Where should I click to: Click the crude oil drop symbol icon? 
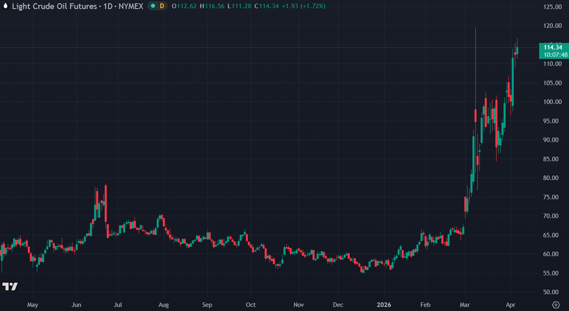tap(6, 6)
